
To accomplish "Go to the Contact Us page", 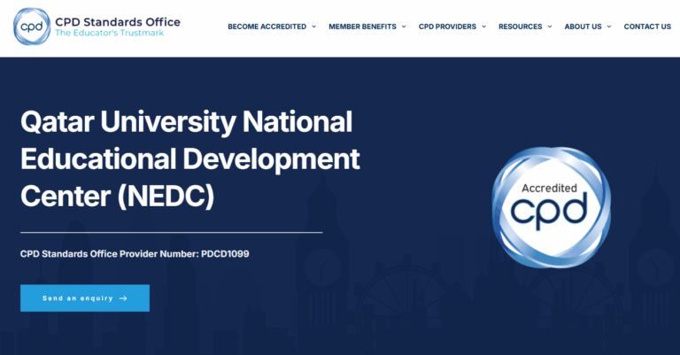I will [x=647, y=27].
